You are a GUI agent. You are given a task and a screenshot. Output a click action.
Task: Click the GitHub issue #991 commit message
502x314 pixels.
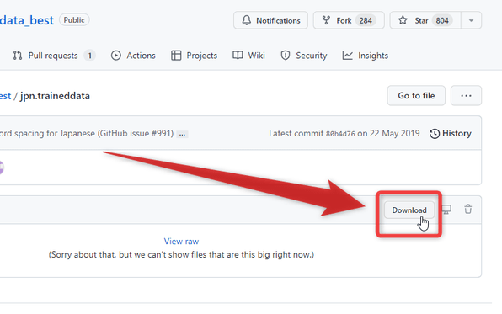point(87,133)
